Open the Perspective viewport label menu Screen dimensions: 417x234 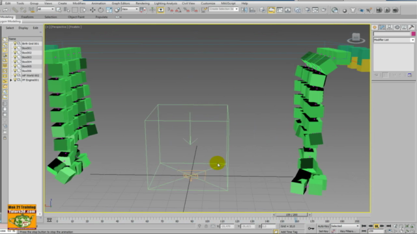click(59, 27)
